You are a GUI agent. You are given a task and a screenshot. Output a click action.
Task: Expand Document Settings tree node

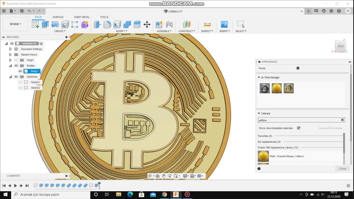click(10, 49)
